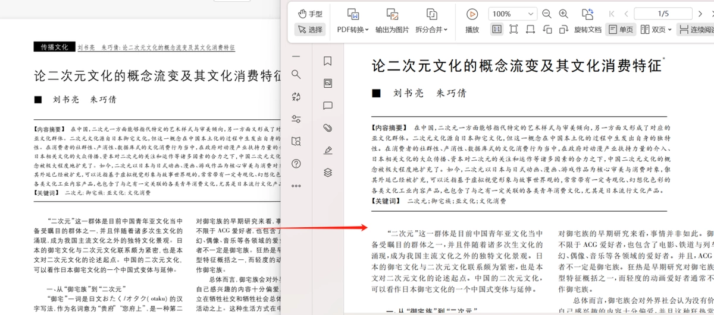The height and width of the screenshot is (315, 714).
Task: Open the bookmark panel icon
Action: [327, 61]
